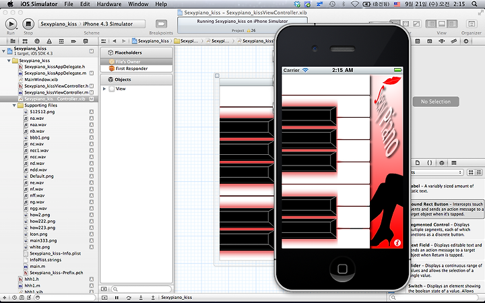Image resolution: width=485 pixels, height=303 pixels.
Task: Toggle the utilities pane view button
Action: tap(452, 24)
